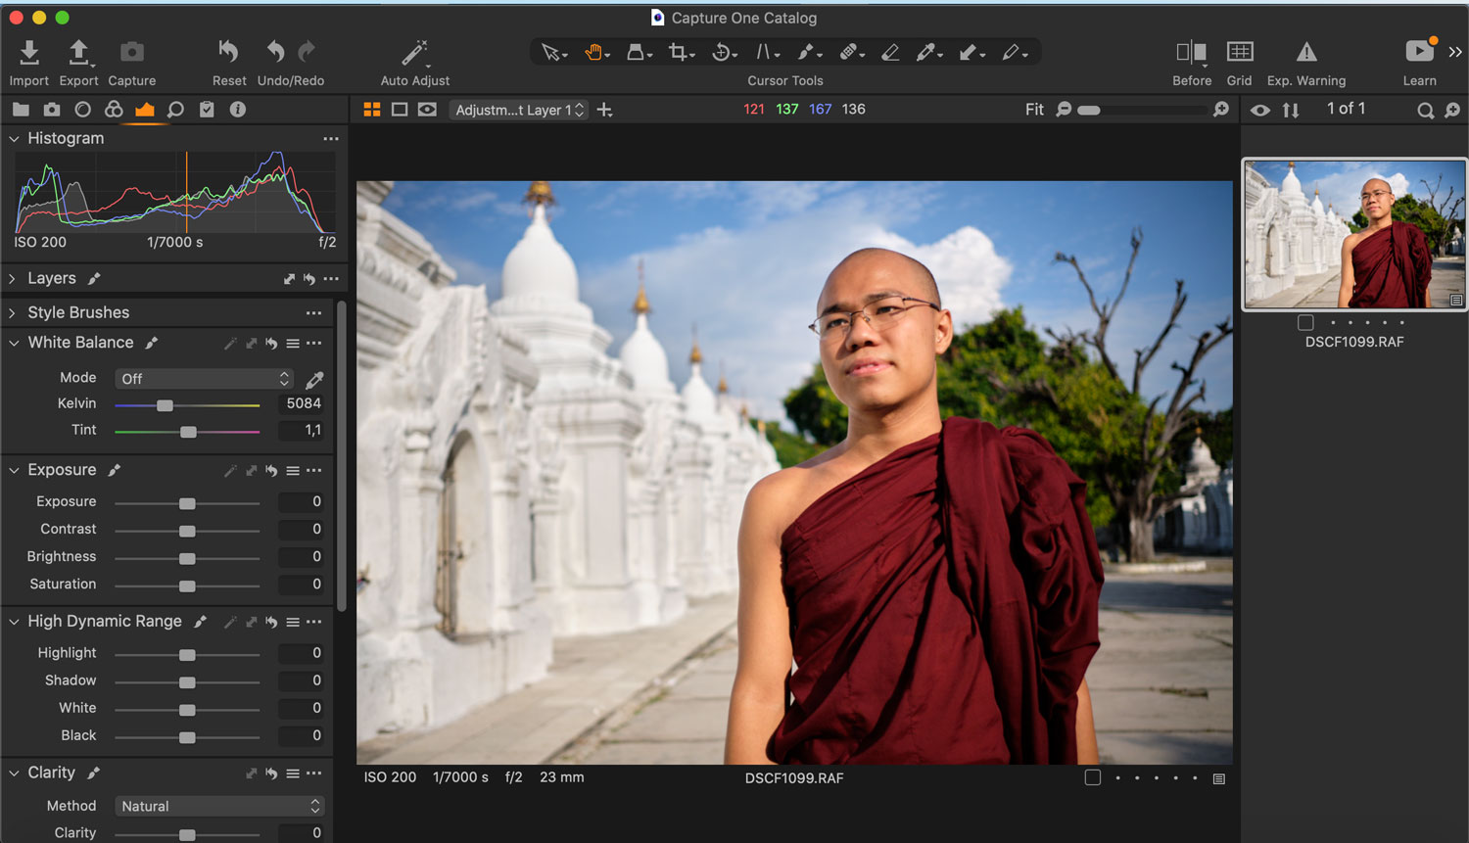Select the Pan hand cursor tool
1469x843 pixels.
[594, 52]
